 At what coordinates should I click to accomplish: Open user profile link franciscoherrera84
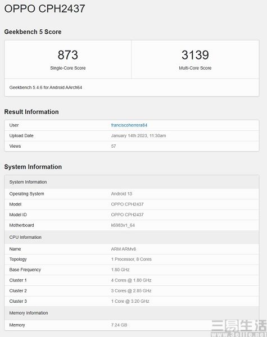click(129, 125)
